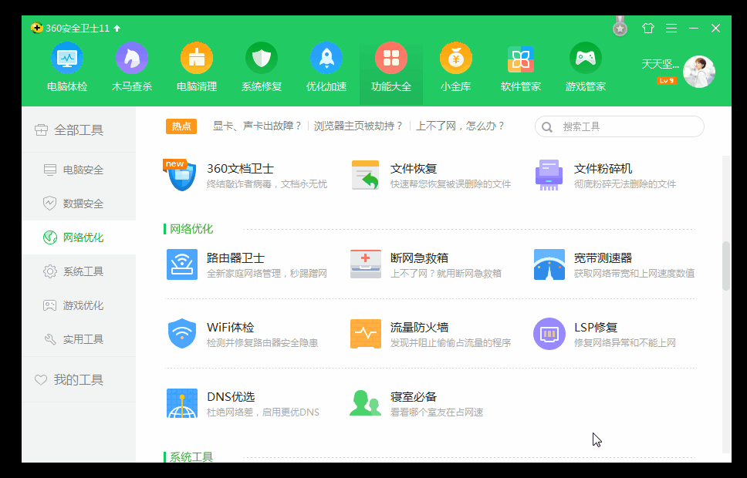Open 优化加速 rocket icon
Image resolution: width=747 pixels, height=478 pixels.
coord(326,58)
